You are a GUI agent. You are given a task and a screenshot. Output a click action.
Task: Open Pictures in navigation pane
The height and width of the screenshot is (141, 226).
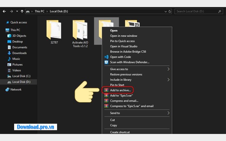(18, 65)
